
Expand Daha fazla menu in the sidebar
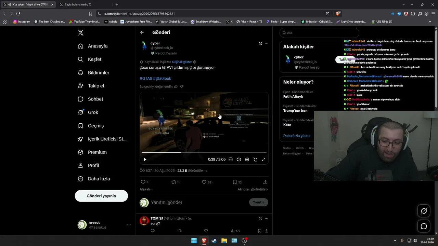[x=94, y=179]
